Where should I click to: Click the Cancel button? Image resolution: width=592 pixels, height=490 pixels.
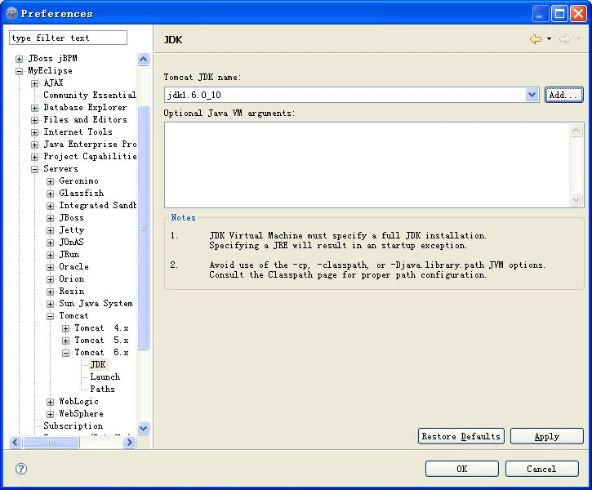pos(542,469)
